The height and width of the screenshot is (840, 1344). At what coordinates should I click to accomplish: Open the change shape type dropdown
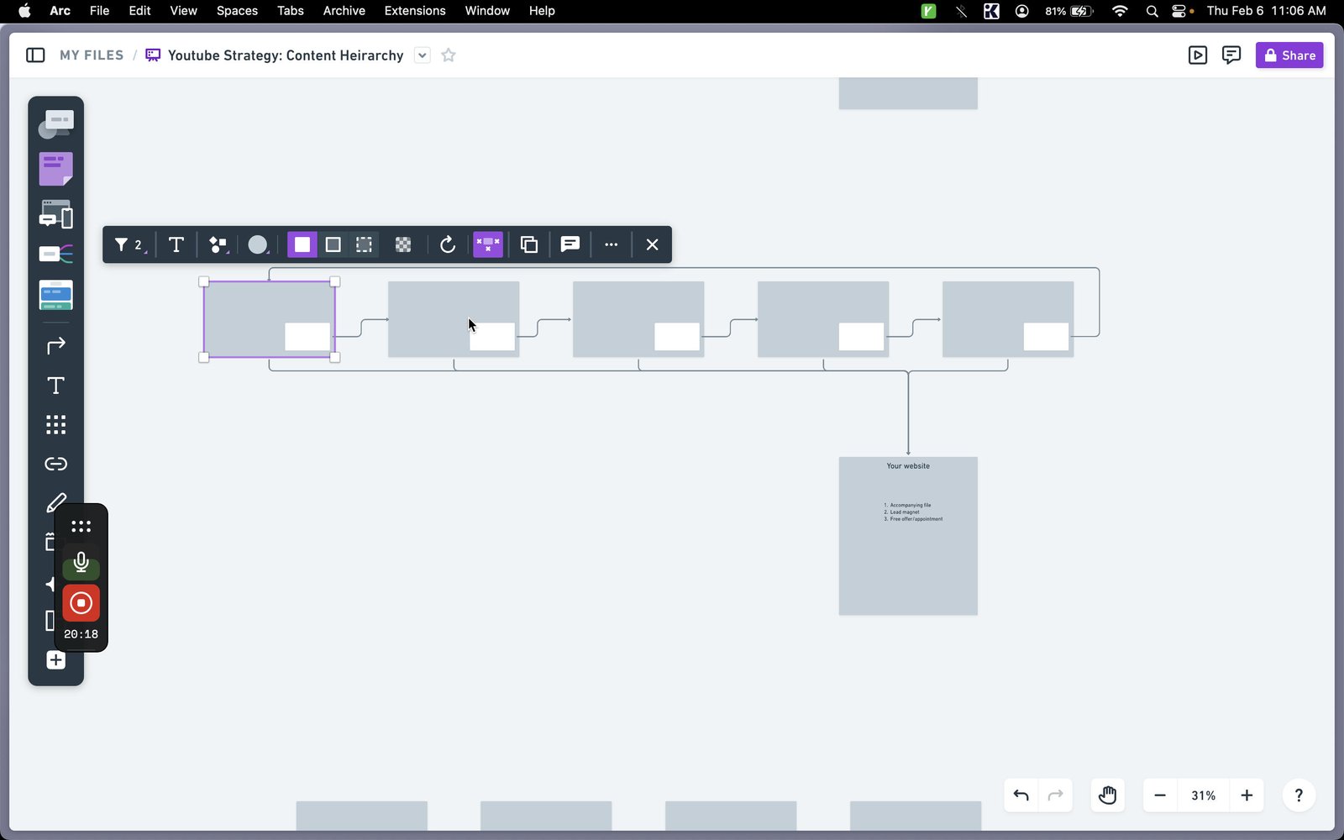tap(218, 244)
